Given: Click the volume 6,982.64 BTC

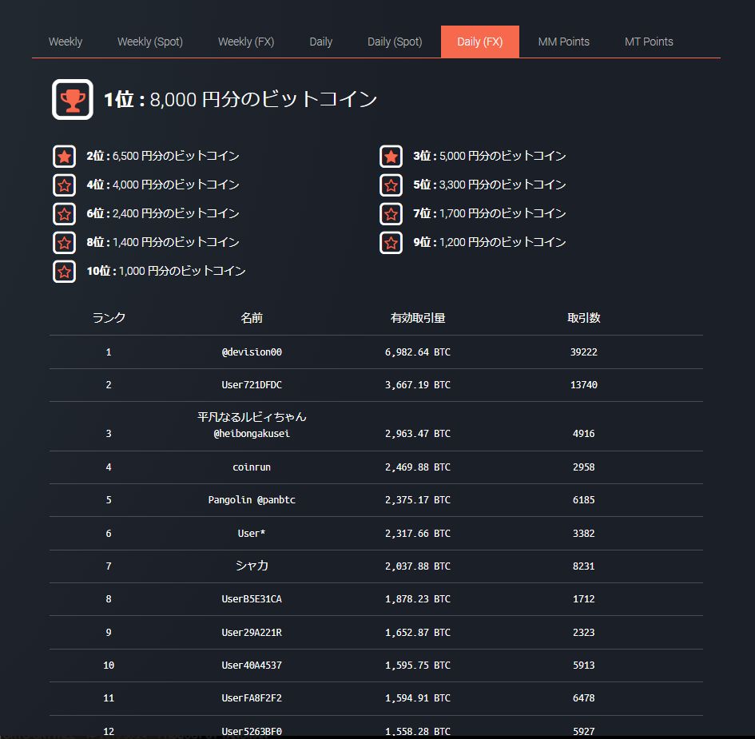Looking at the screenshot, I should click(x=418, y=352).
